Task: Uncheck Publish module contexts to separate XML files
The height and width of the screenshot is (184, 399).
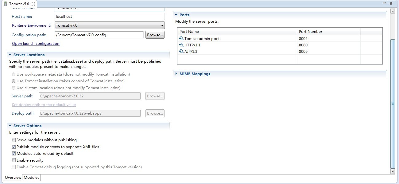Action: click(x=14, y=147)
